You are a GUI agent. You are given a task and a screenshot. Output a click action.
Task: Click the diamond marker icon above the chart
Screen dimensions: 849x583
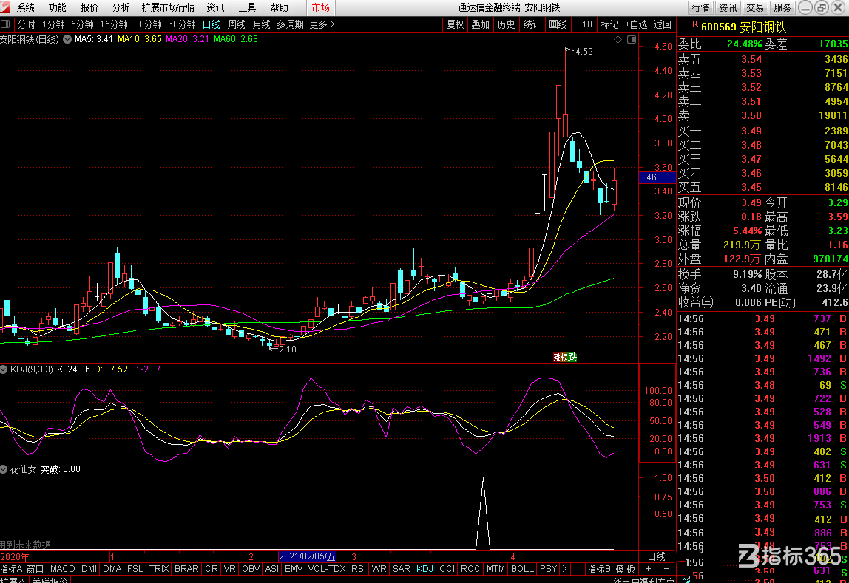[x=618, y=39]
